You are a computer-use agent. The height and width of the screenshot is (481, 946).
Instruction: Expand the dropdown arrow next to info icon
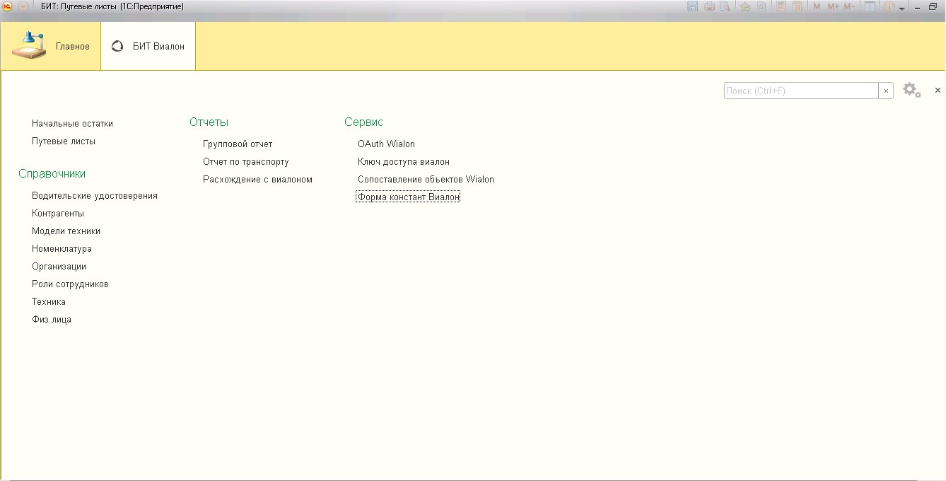point(902,7)
